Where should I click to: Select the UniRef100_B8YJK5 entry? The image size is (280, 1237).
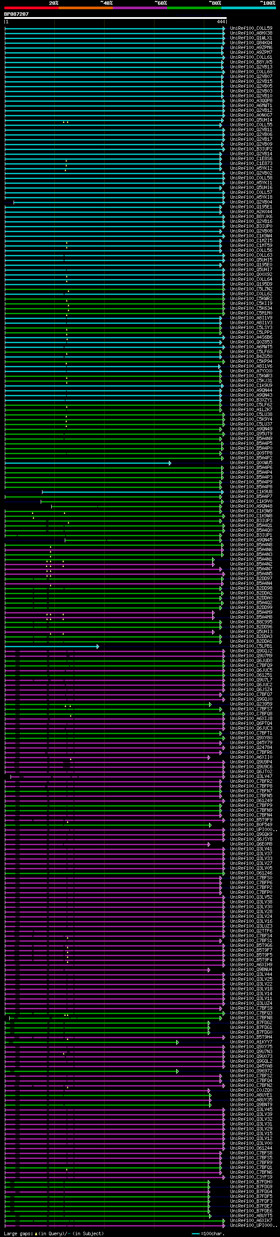point(251,62)
